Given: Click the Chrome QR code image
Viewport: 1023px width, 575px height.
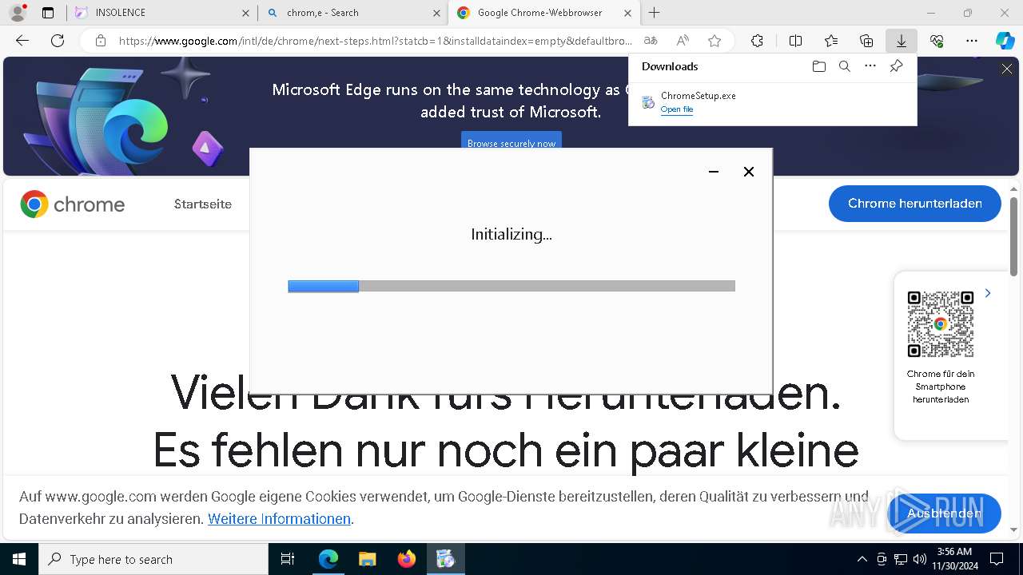Looking at the screenshot, I should (941, 323).
